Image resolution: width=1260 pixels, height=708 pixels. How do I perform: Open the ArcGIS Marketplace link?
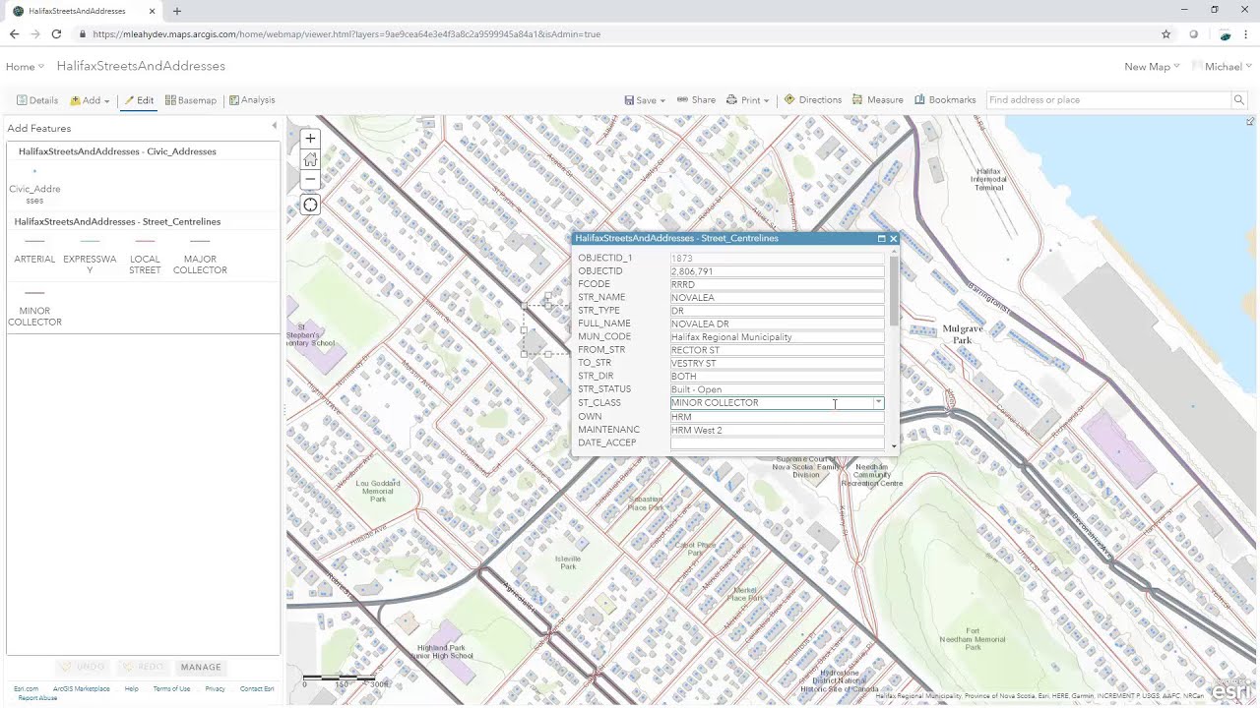coord(82,688)
